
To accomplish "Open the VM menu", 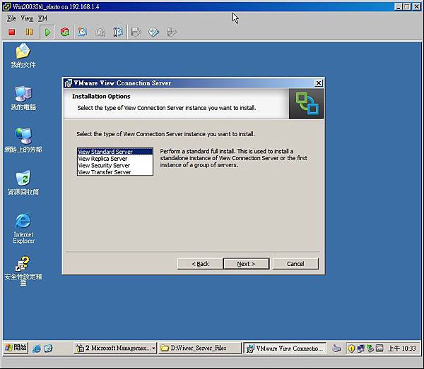I will (42, 18).
